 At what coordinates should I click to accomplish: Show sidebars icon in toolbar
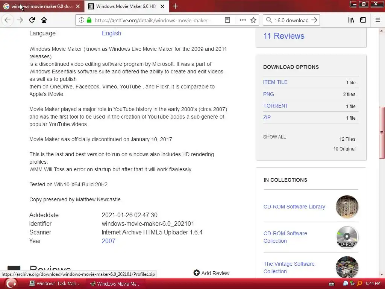tap(363, 20)
